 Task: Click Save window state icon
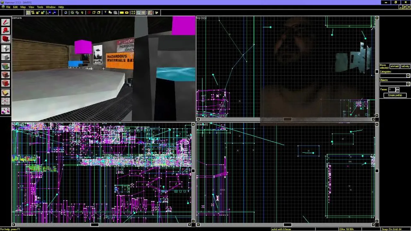coord(54,13)
